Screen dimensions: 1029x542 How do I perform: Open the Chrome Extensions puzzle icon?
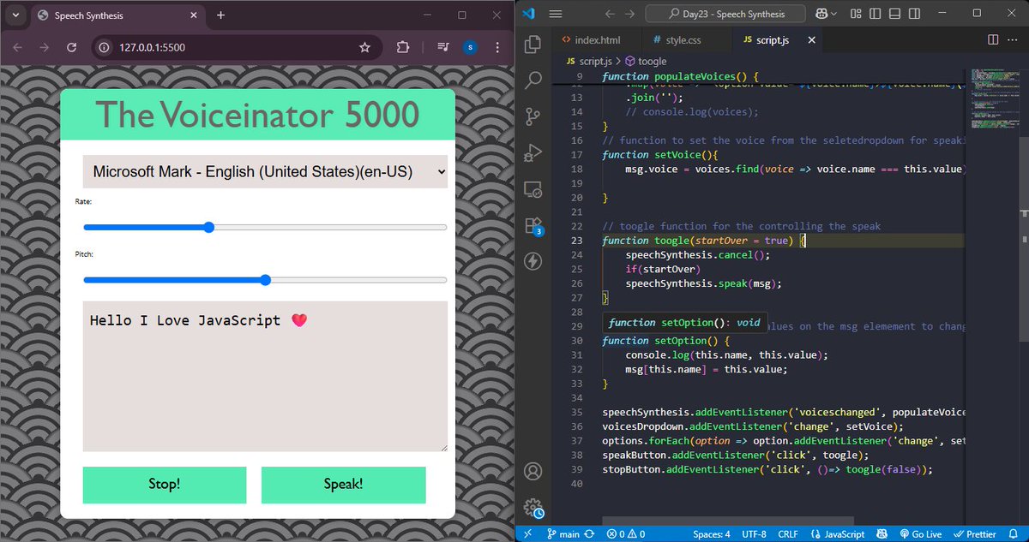403,47
